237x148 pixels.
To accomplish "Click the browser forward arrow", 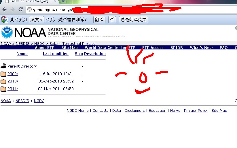I will click(13, 9).
